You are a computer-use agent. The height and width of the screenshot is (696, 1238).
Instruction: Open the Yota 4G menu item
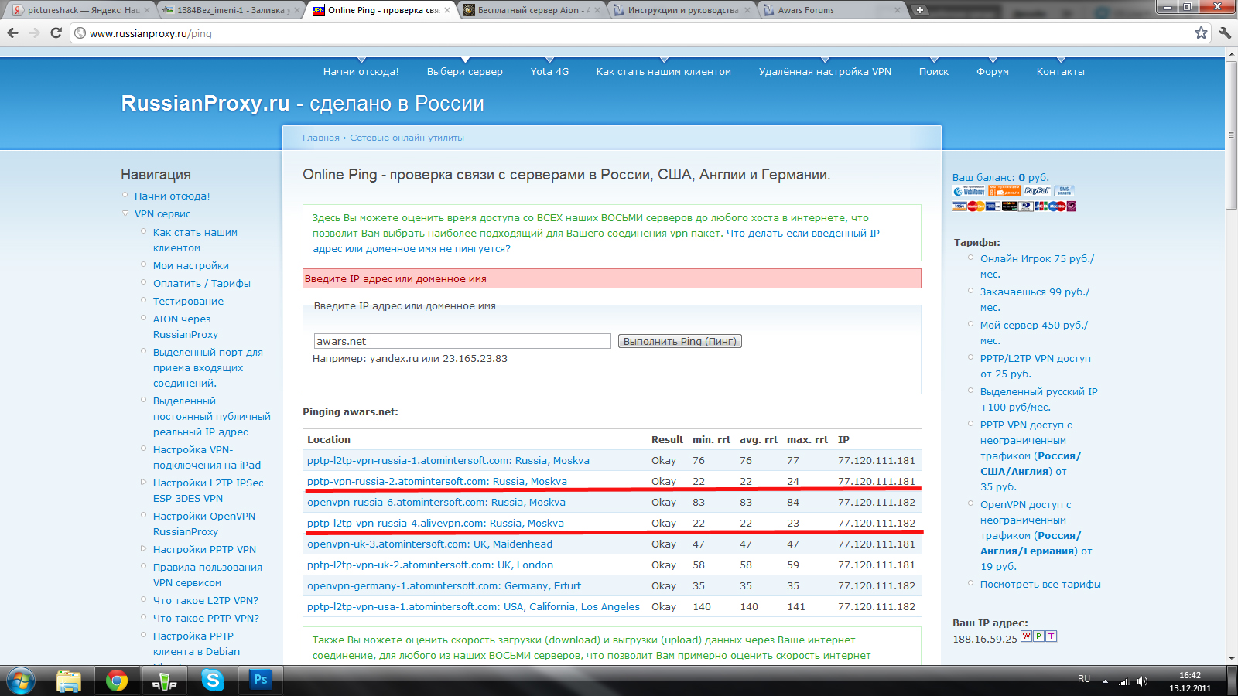(549, 71)
